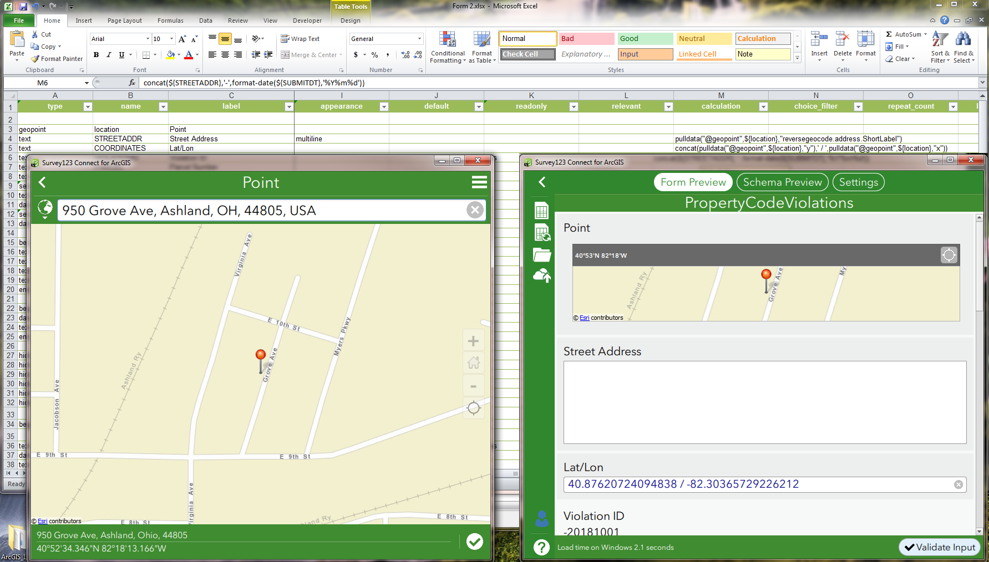Image resolution: width=989 pixels, height=562 pixels.
Task: Open filter dropdown for calculation column
Action: pyautogui.click(x=763, y=106)
